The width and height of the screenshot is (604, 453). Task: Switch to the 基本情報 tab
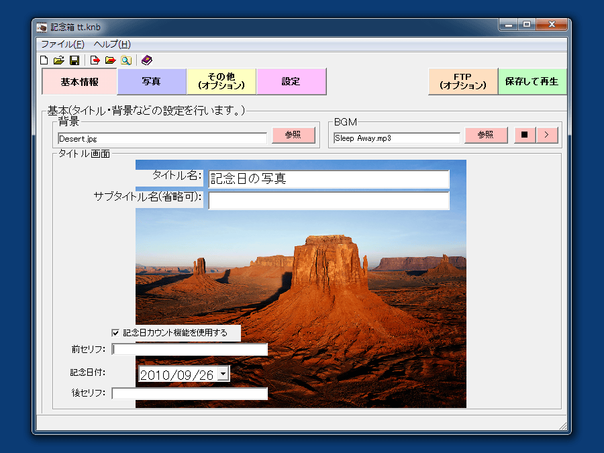pyautogui.click(x=79, y=82)
